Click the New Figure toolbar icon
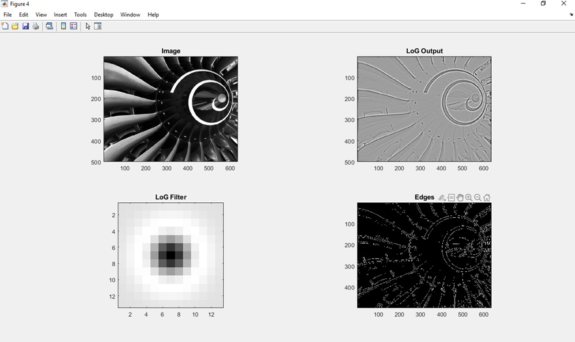 (x=5, y=26)
